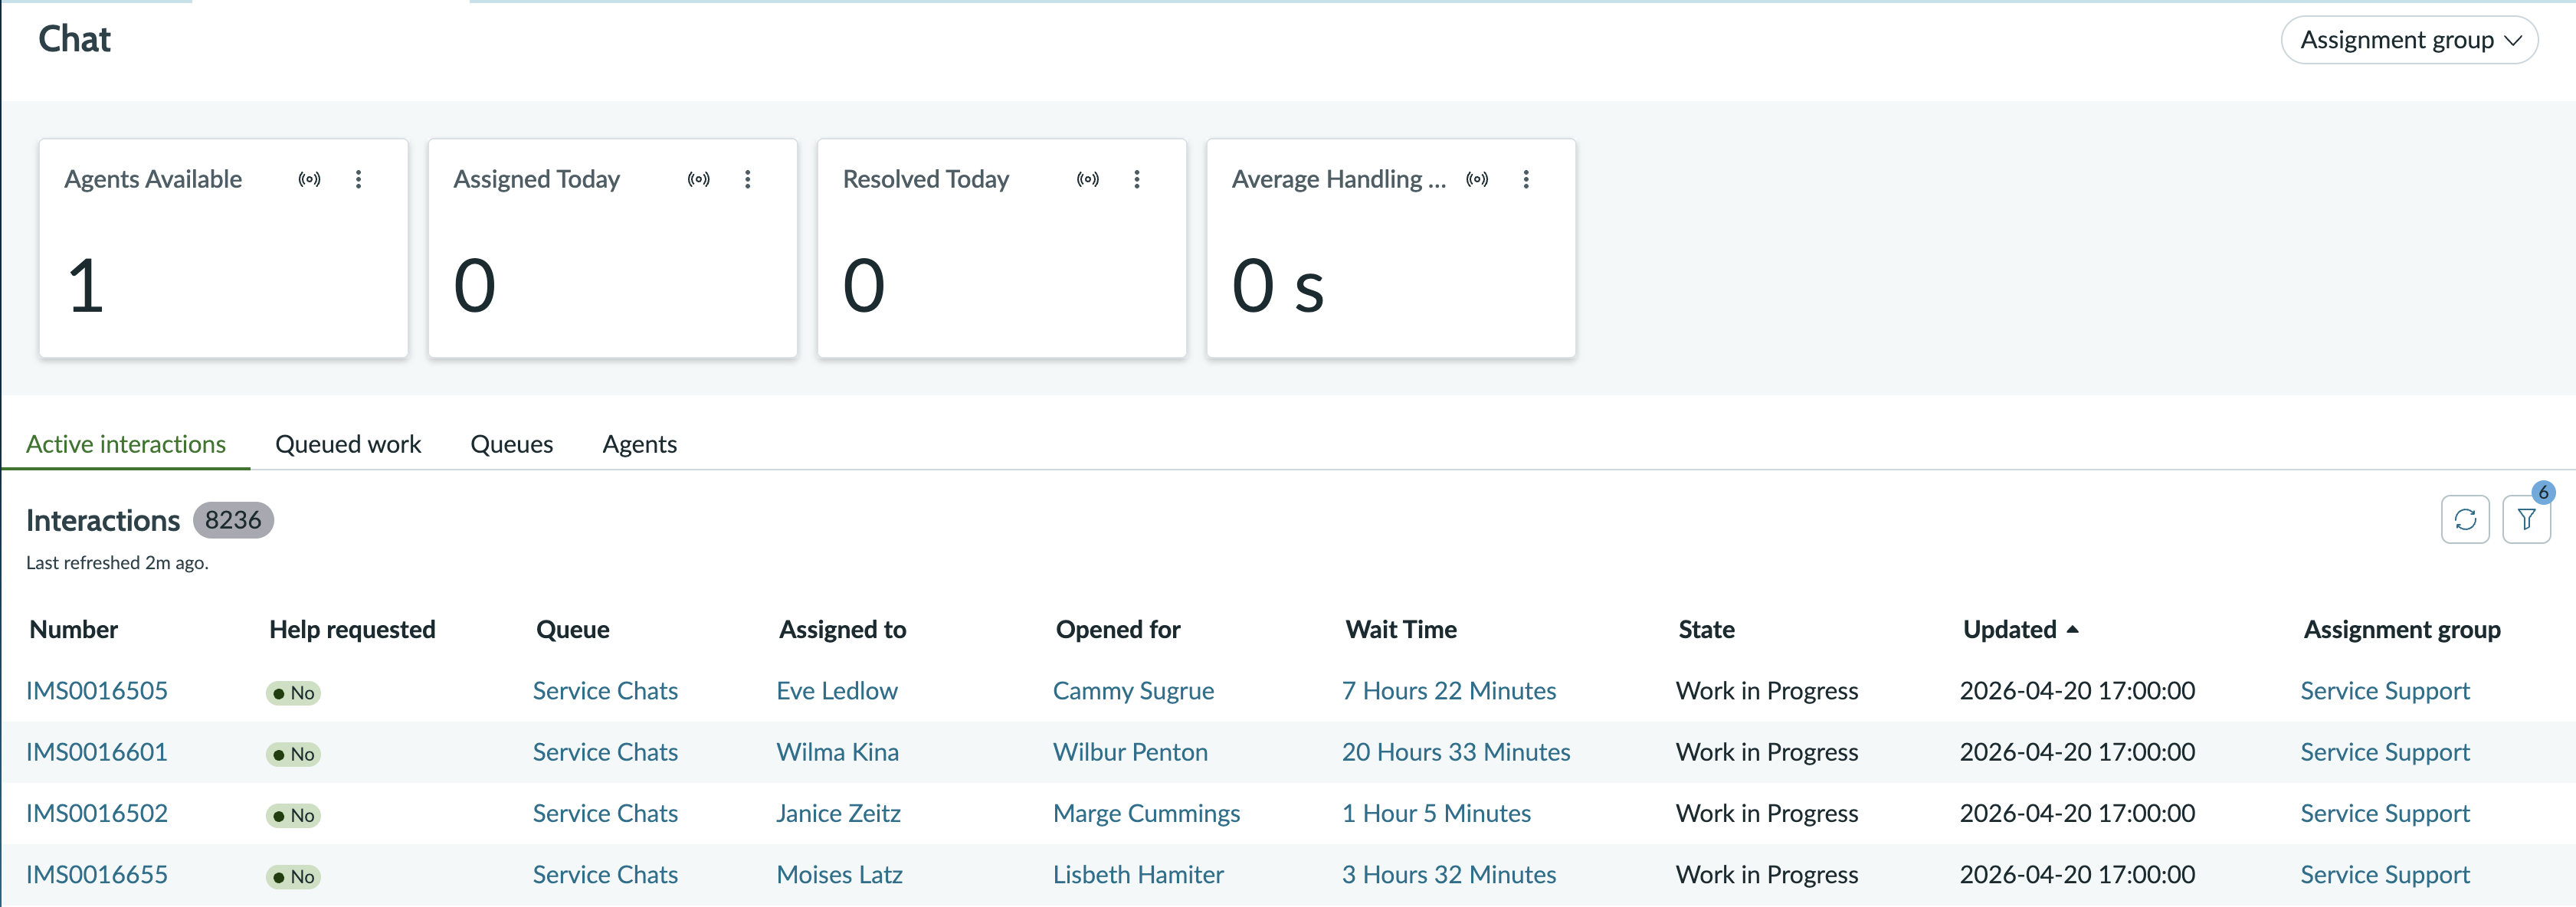Click real-time icon on Assigned Today card
This screenshot has height=907, width=2576.
point(699,179)
